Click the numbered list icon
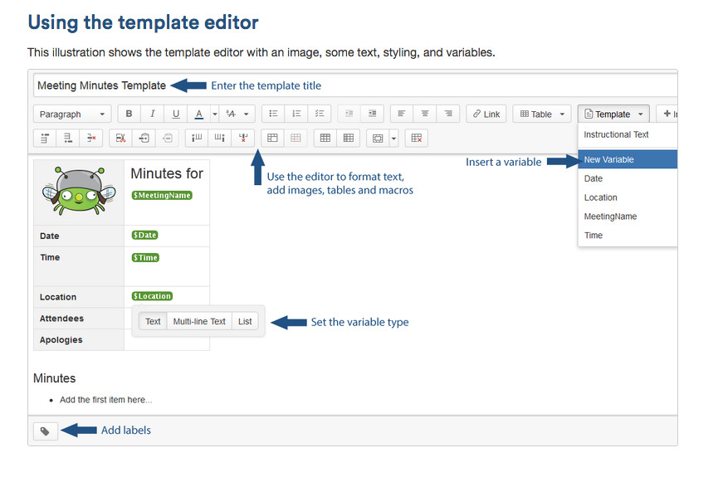 click(x=296, y=114)
